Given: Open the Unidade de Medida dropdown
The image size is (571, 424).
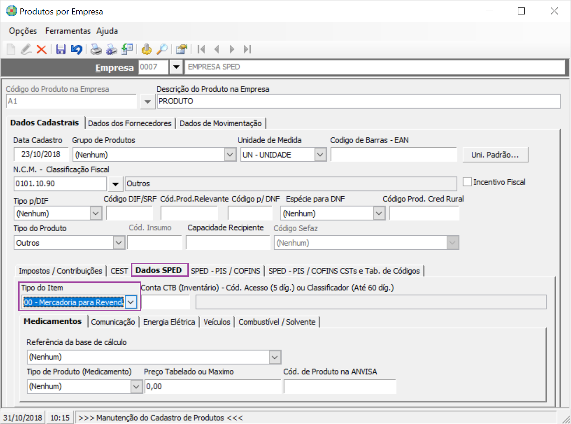Looking at the screenshot, I should click(320, 155).
